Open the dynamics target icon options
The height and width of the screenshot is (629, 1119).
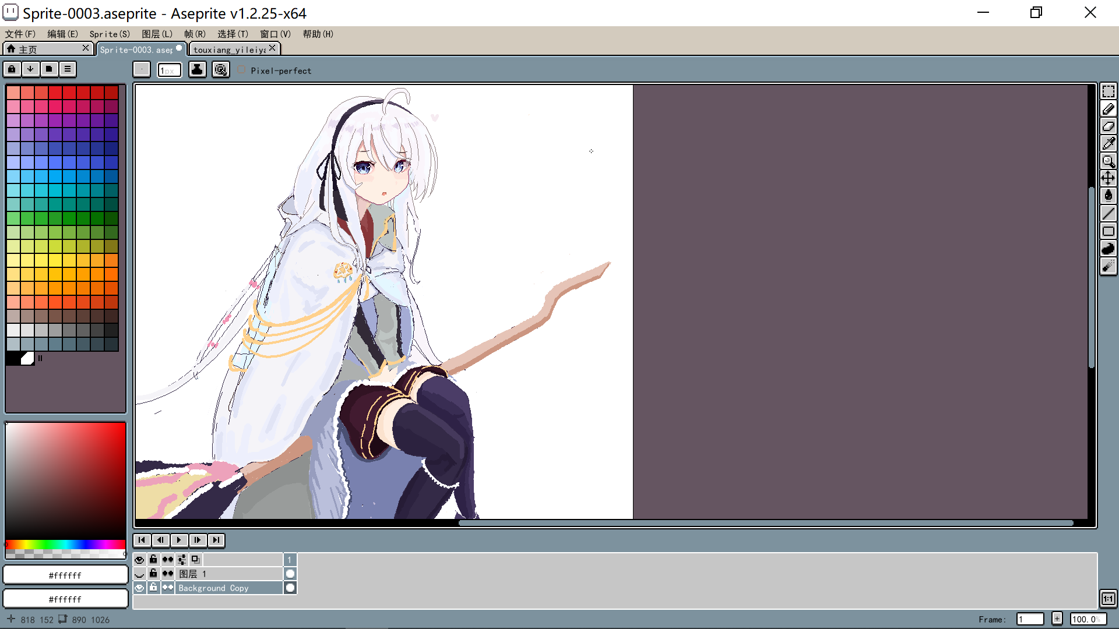(x=220, y=70)
